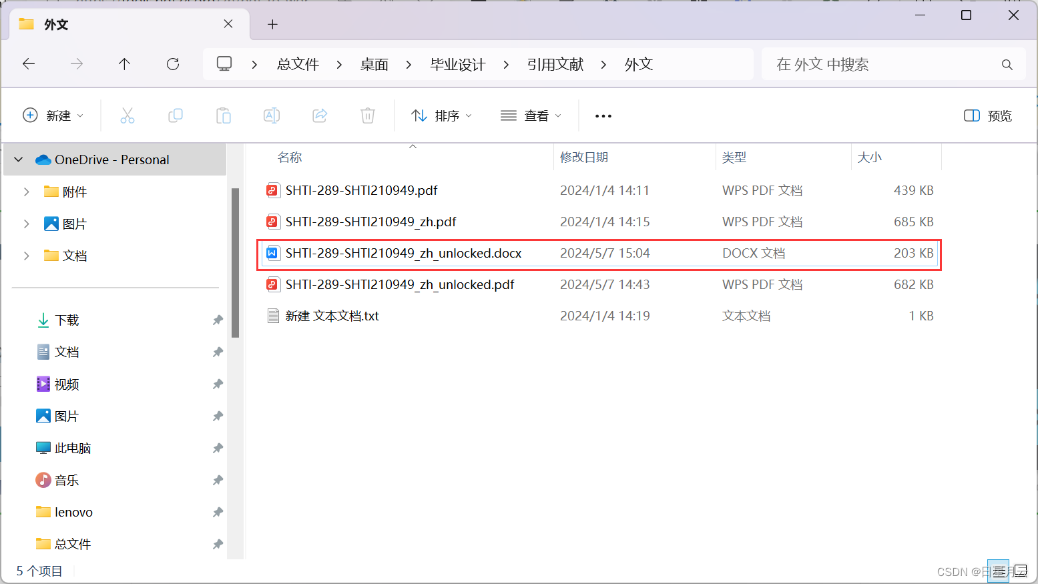Image resolution: width=1038 pixels, height=584 pixels.
Task: Open the 排序 sort dropdown
Action: [441, 115]
